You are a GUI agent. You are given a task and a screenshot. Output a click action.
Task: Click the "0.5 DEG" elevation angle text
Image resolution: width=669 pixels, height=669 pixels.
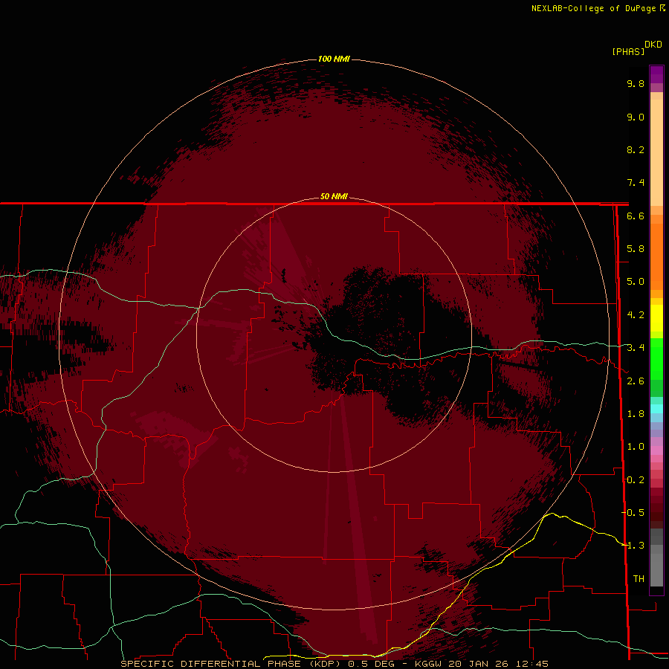(371, 664)
